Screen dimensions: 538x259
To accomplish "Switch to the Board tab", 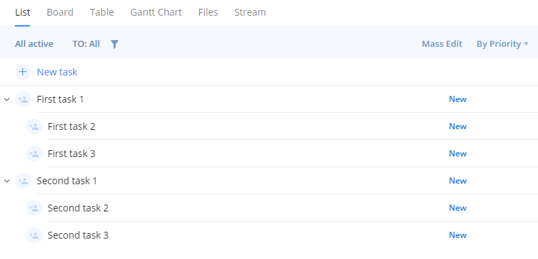I will tap(60, 12).
